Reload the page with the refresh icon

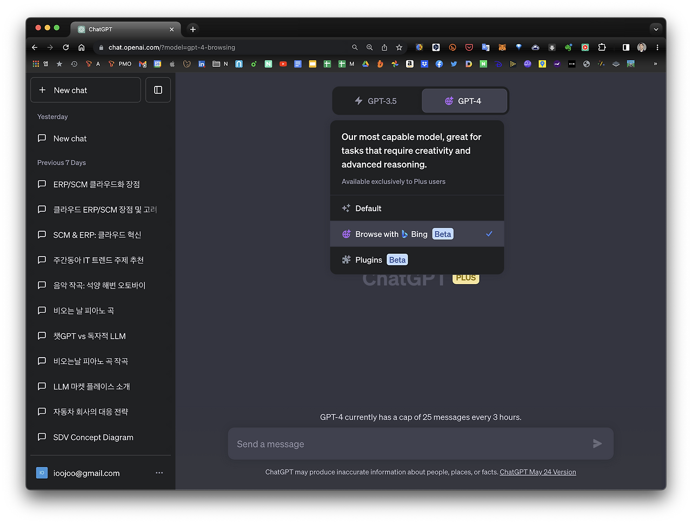(66, 48)
